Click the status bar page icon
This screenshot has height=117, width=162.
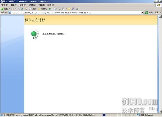1,115
